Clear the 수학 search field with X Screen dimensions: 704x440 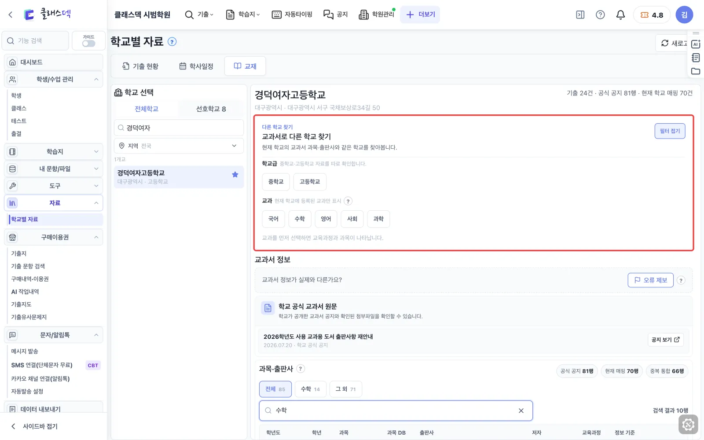521,411
